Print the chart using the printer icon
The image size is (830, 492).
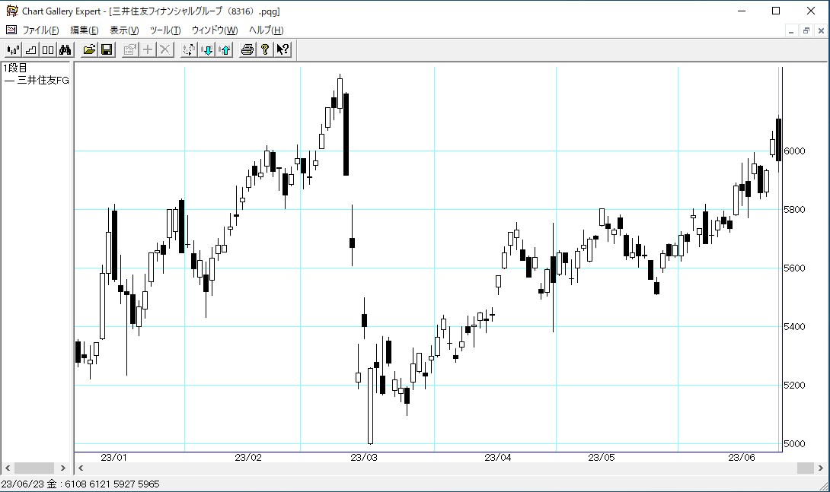pos(247,50)
